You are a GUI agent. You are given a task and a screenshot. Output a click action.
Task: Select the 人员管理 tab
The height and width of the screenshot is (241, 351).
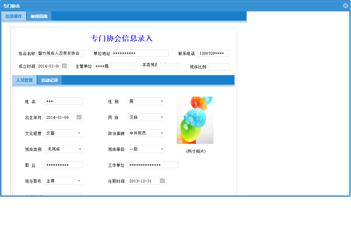point(25,80)
